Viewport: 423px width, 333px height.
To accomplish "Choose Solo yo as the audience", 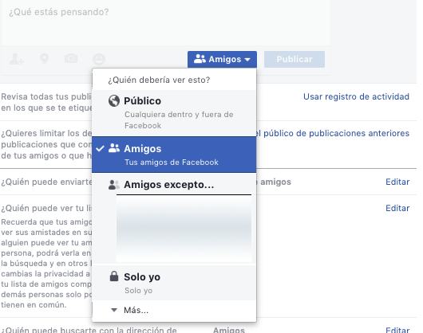I will point(174,283).
